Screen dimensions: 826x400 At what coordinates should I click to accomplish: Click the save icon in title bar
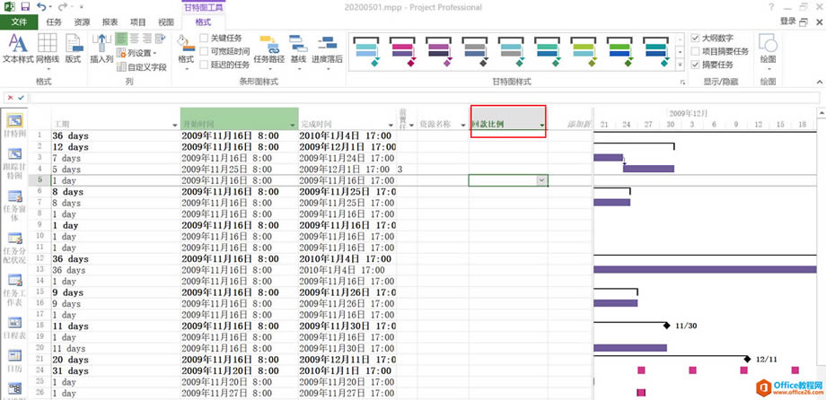coord(24,6)
